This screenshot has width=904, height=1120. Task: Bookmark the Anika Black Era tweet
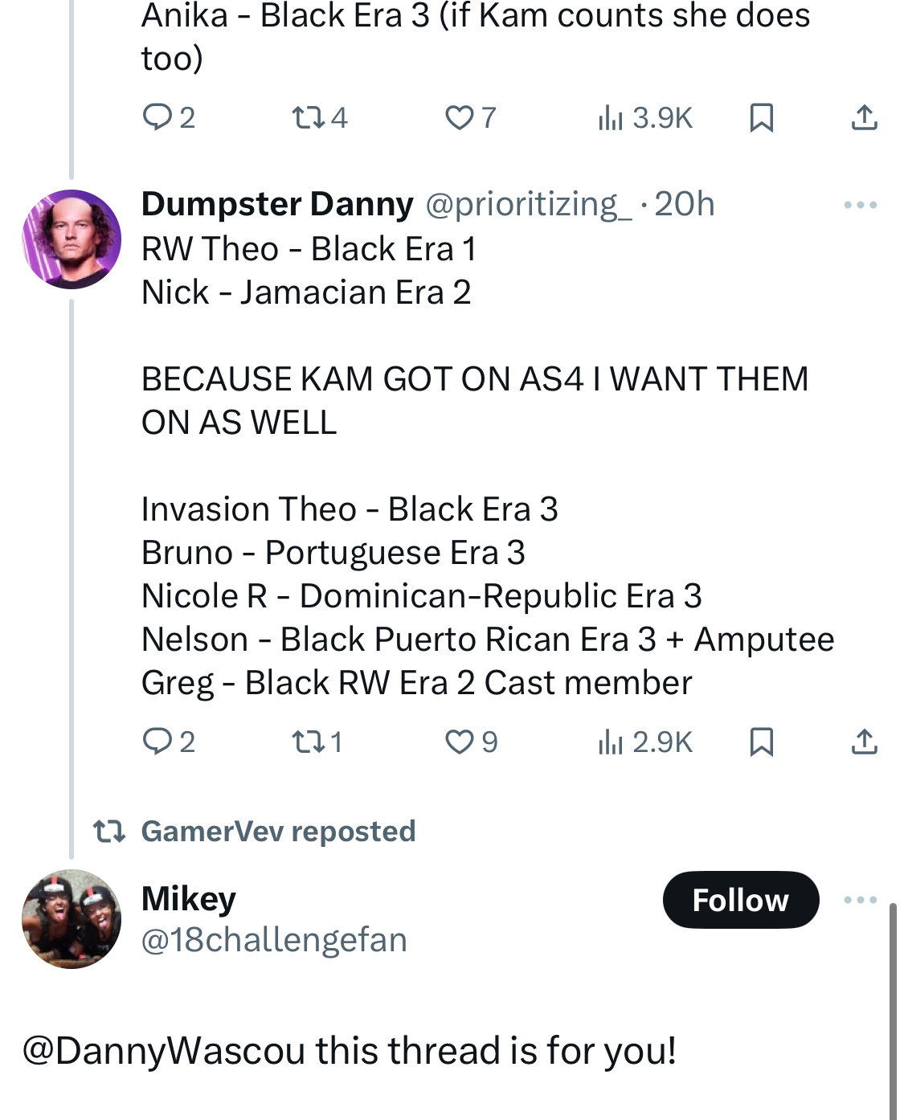[761, 117]
